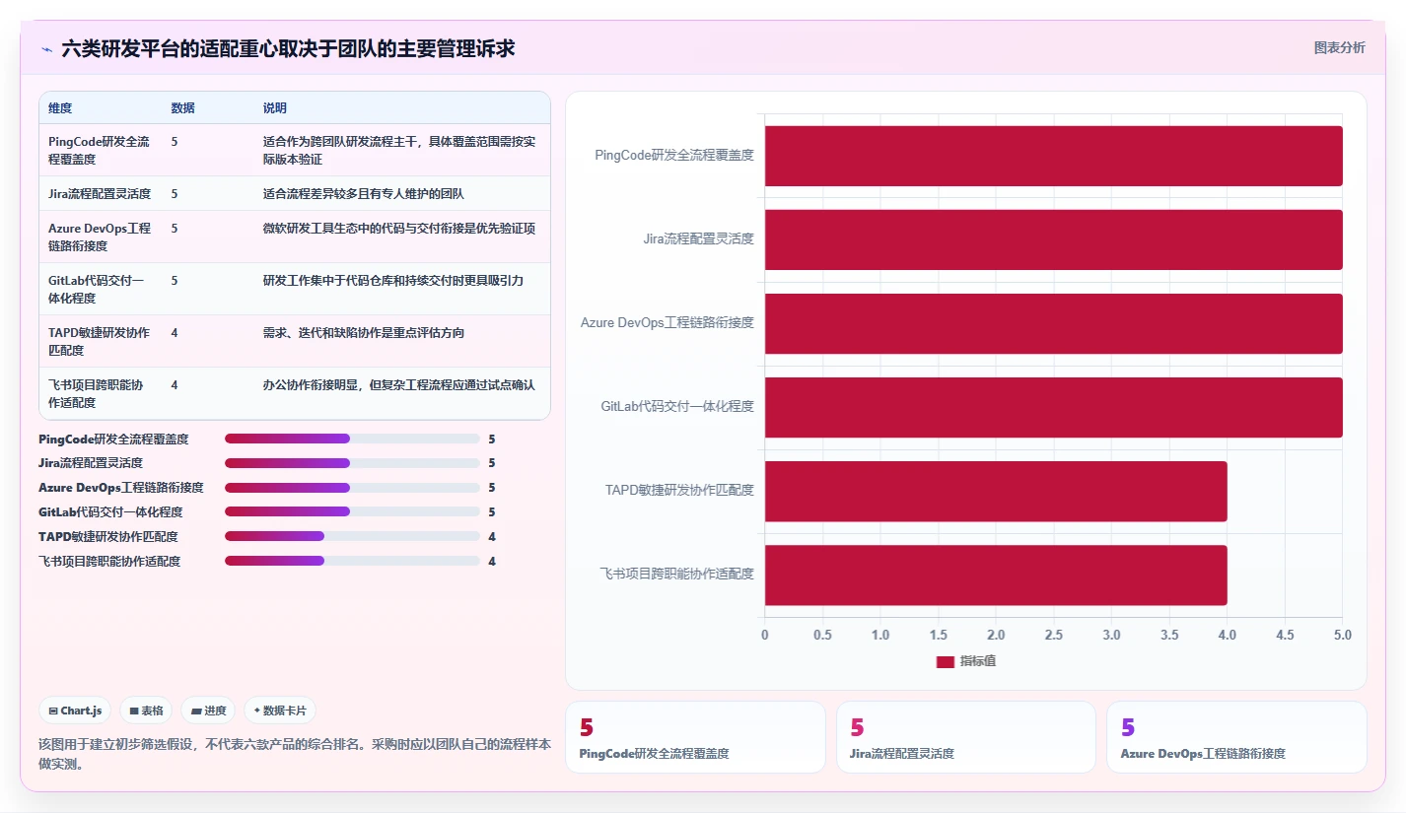1406x813 pixels.
Task: Click chart axis label TAPD敏捷研发协作匹配度
Action: 680,490
